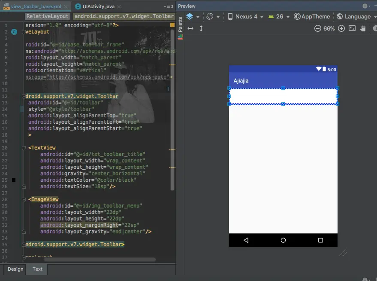Select the pan hand tool

363,28
